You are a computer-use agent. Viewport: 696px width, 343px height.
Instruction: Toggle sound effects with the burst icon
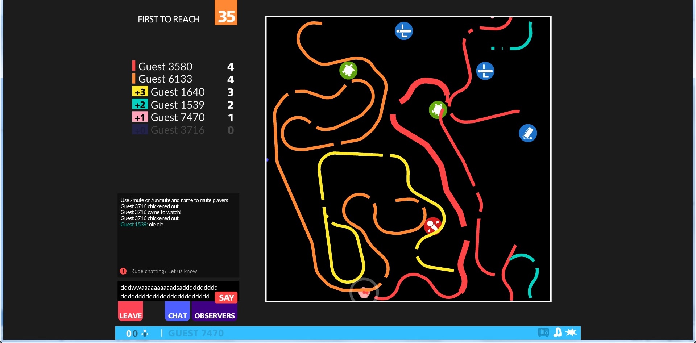point(571,332)
